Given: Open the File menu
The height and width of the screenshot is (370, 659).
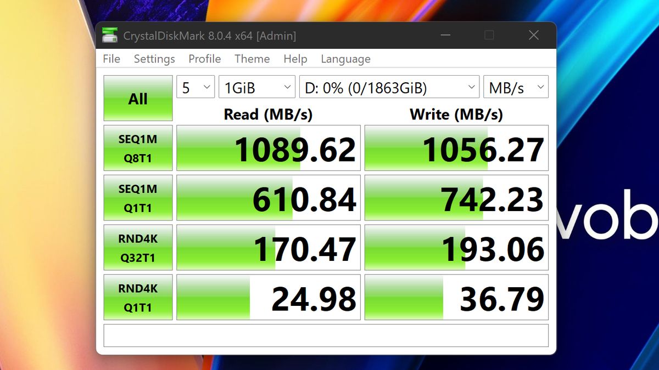Looking at the screenshot, I should (111, 59).
